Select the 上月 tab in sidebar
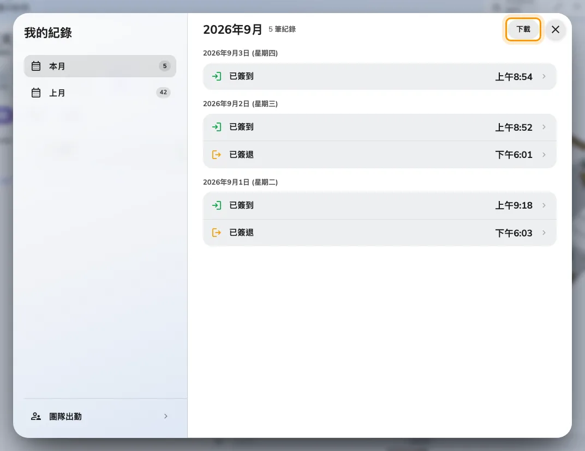Image resolution: width=585 pixels, height=451 pixels. pyautogui.click(x=100, y=93)
